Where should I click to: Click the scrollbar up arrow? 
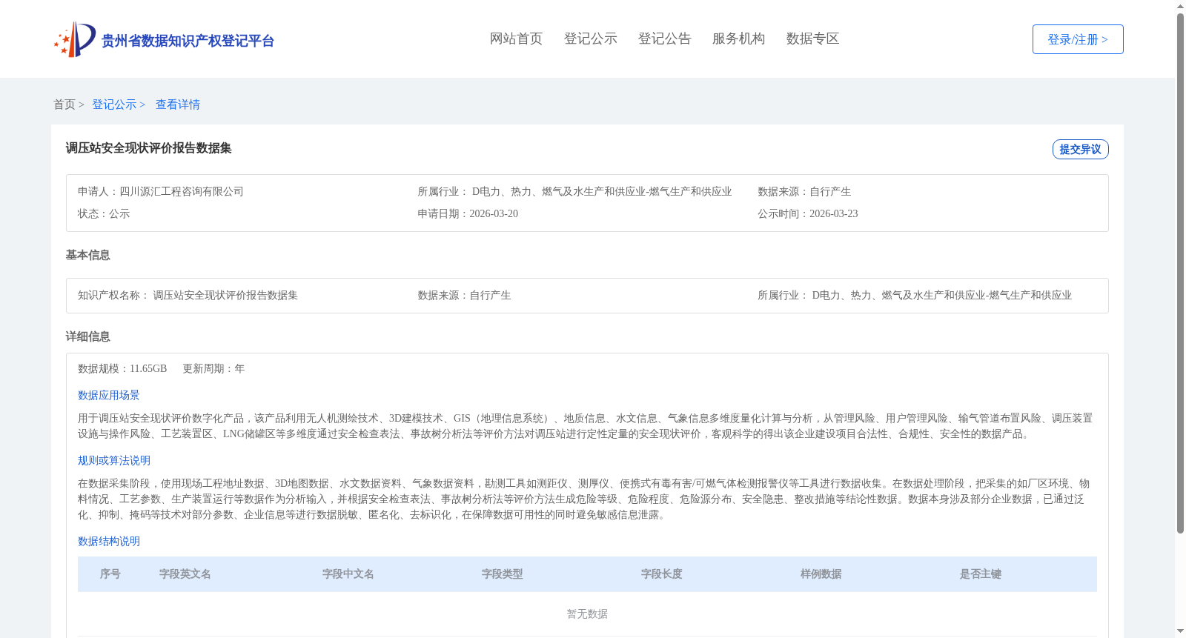1180,6
